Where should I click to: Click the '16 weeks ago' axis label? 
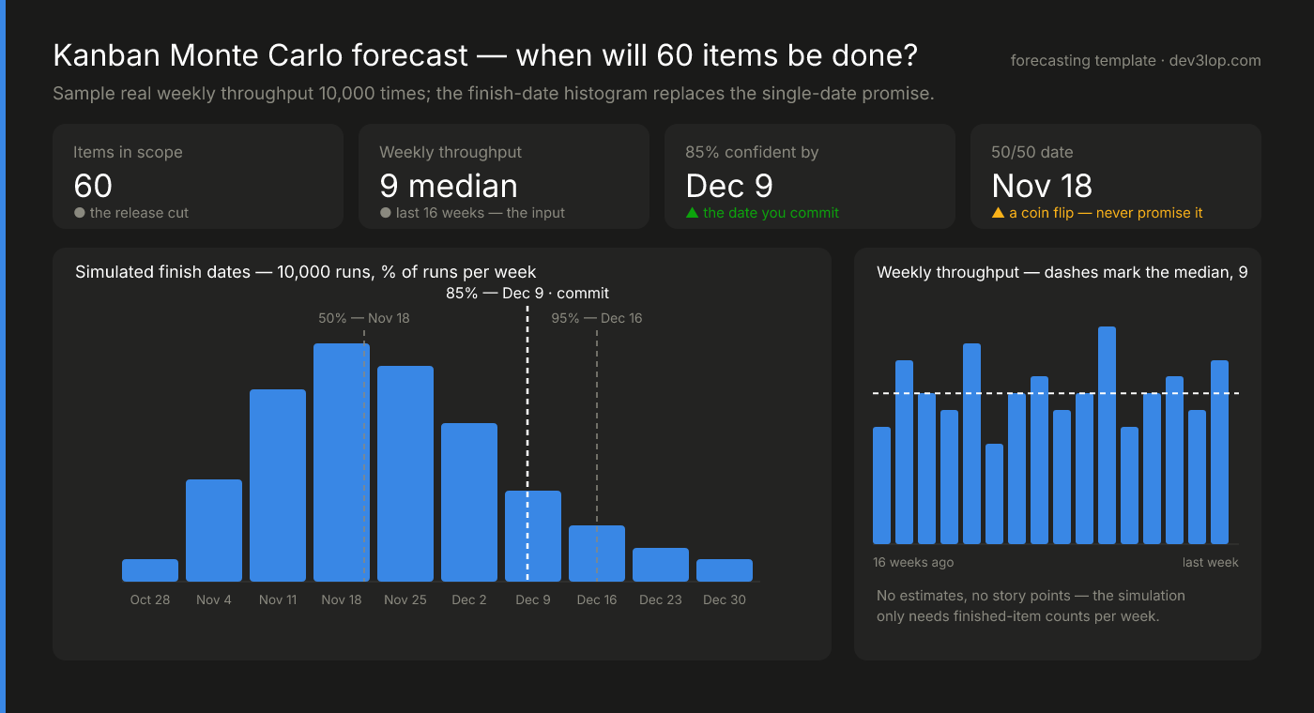coord(913,562)
